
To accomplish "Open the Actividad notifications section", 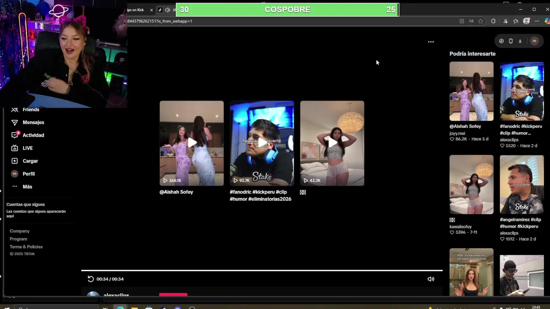I will click(x=33, y=135).
